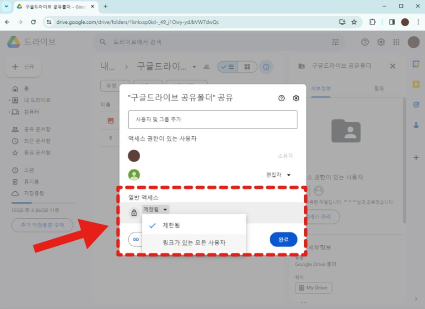
Task: Switch to grid layout view
Action: tap(247, 67)
